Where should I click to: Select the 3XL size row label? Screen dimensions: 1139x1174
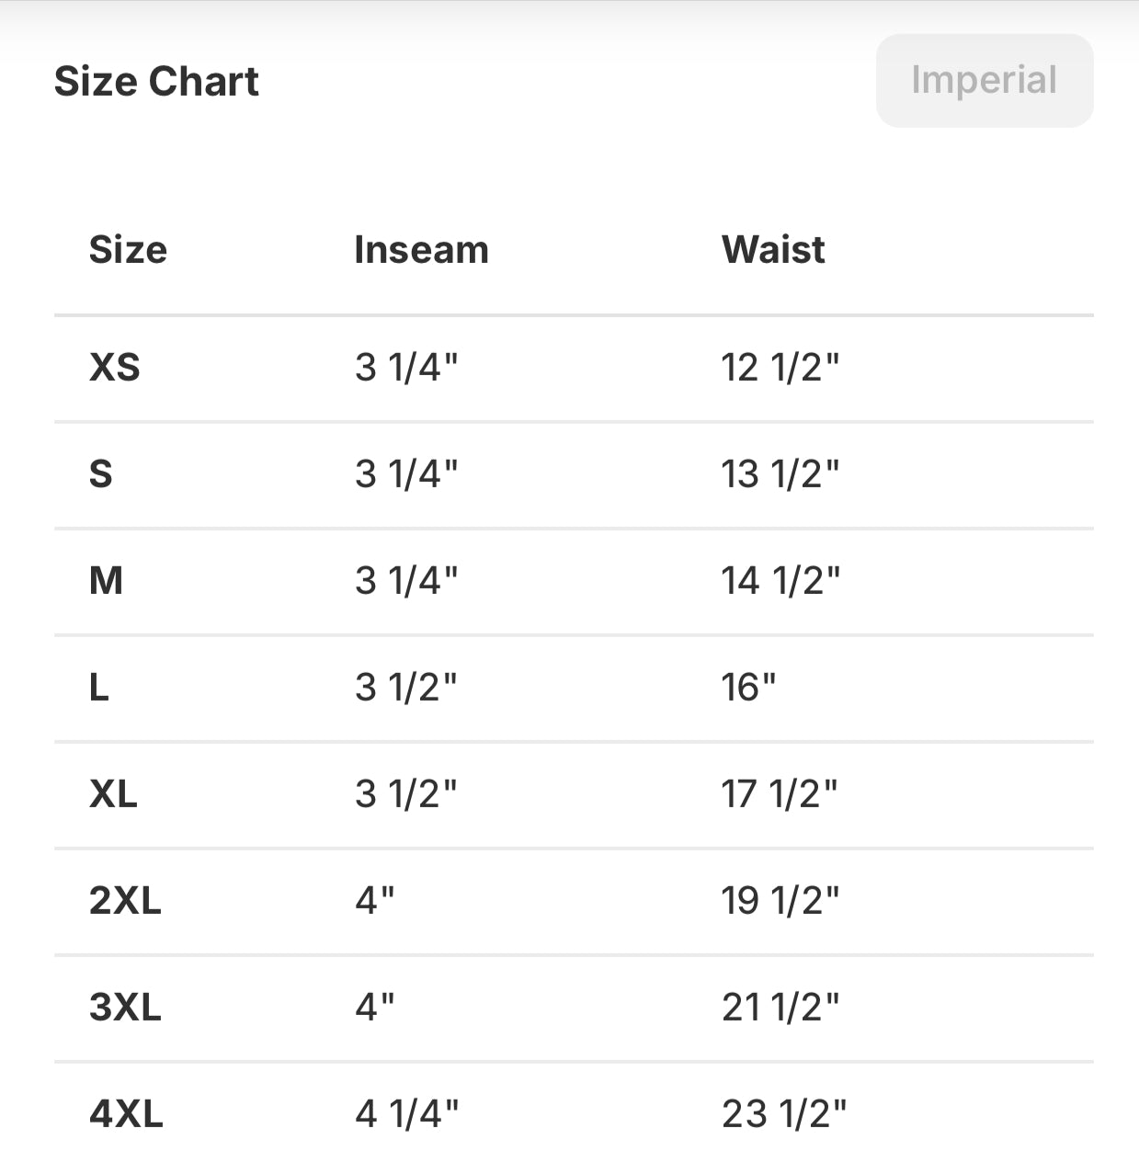125,1008
